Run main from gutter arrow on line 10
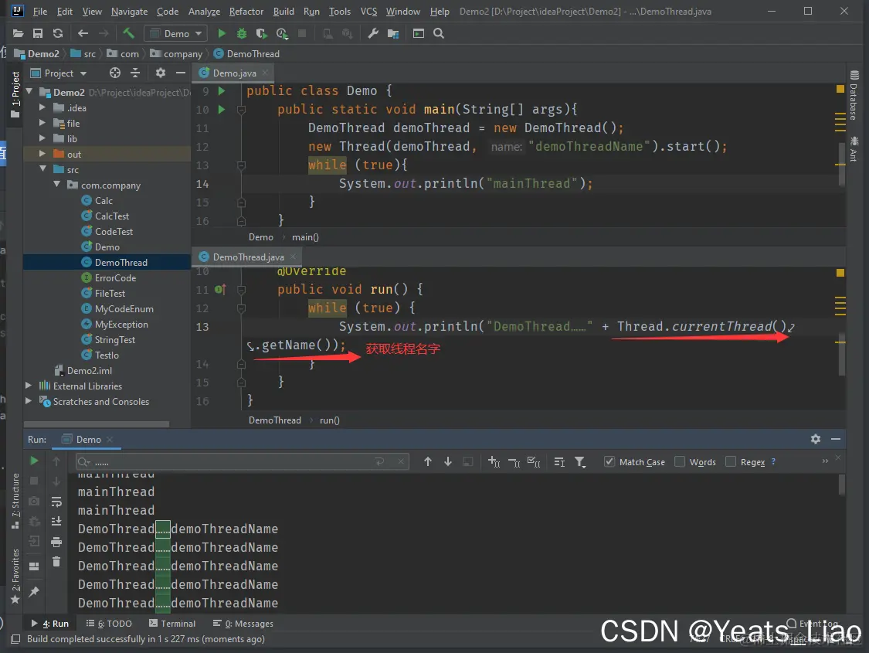This screenshot has width=869, height=653. tap(222, 110)
